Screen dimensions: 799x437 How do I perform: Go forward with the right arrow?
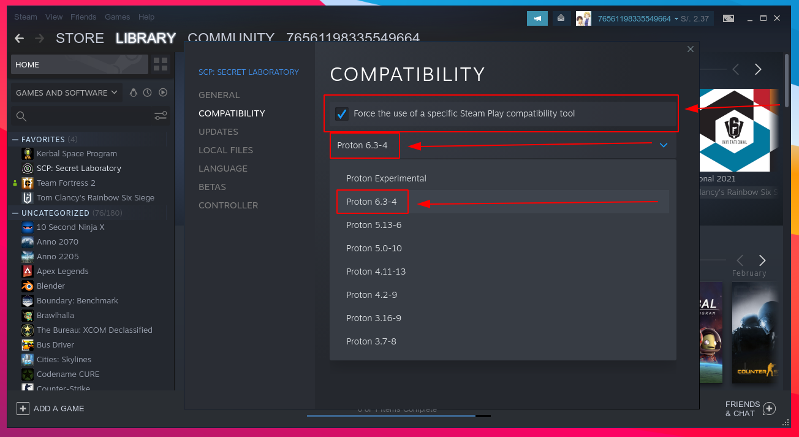click(40, 39)
